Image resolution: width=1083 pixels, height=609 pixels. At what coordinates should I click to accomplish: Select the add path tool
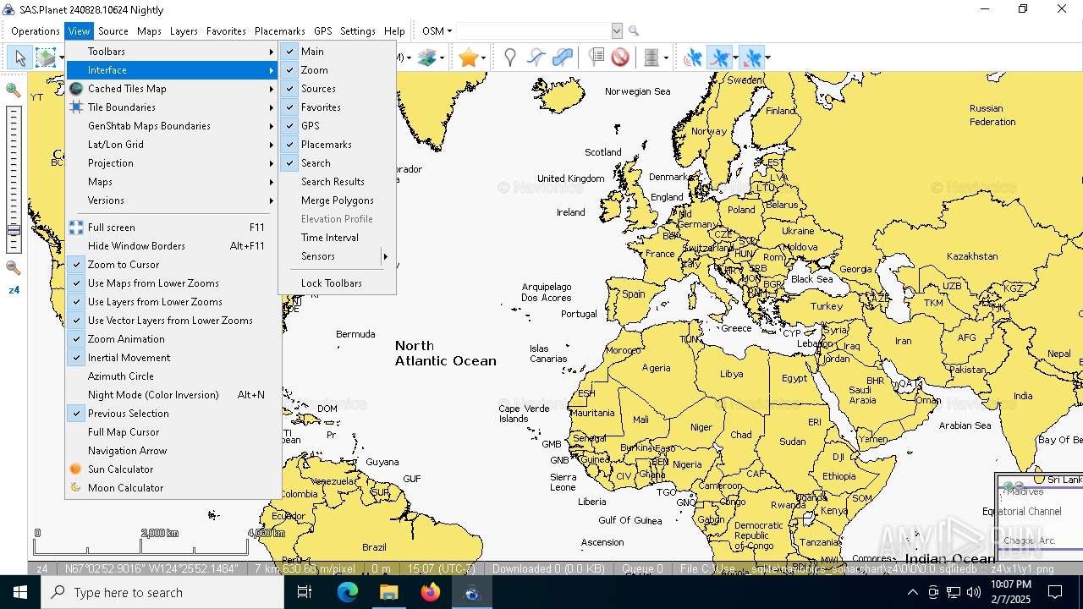[x=536, y=58]
